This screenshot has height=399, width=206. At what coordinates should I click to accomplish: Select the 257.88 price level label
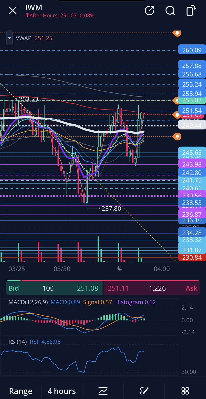pyautogui.click(x=192, y=66)
